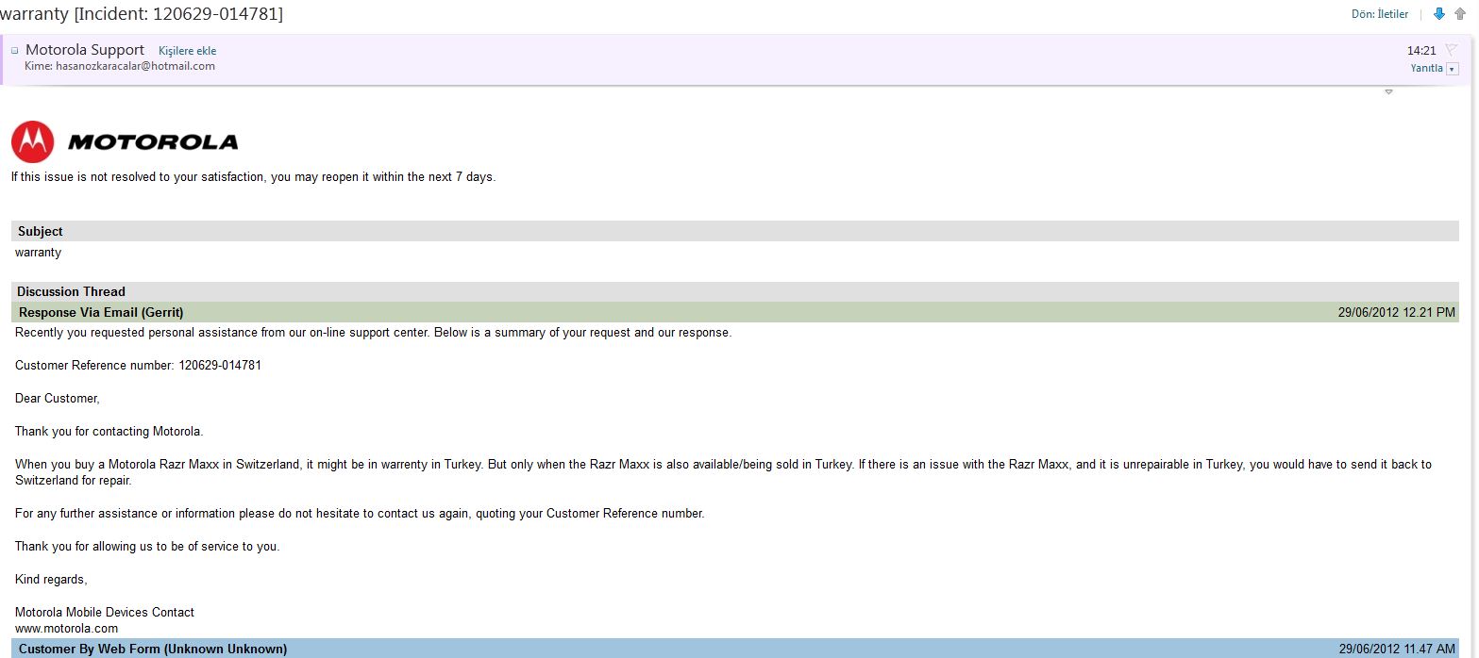Click the Response Via Email (Gerrit) bar

point(735,312)
